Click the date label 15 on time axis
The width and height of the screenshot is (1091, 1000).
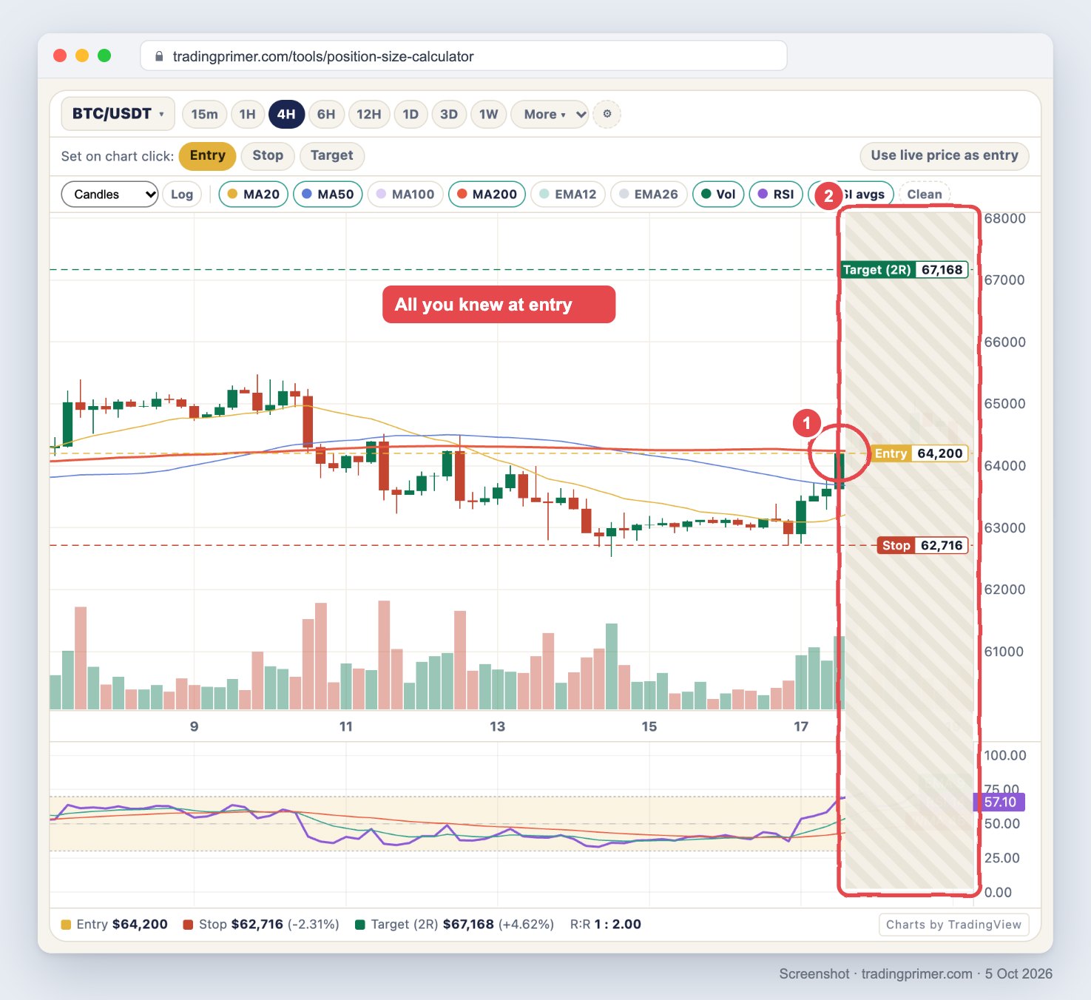tap(649, 727)
